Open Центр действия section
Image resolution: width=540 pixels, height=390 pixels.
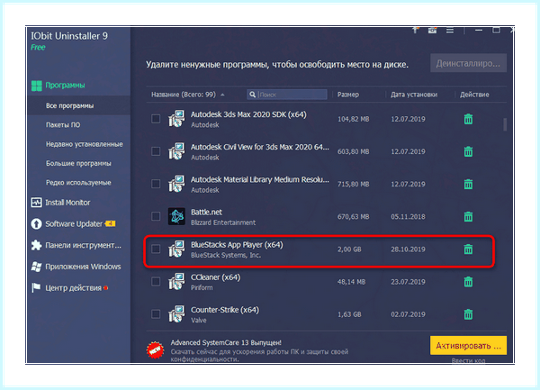coord(74,288)
